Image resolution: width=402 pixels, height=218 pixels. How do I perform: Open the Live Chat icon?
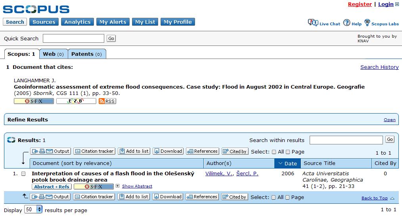pos(313,23)
